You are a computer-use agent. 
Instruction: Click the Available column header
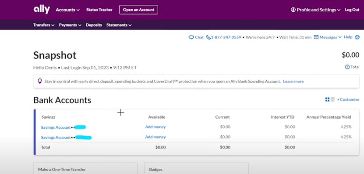(x=157, y=117)
